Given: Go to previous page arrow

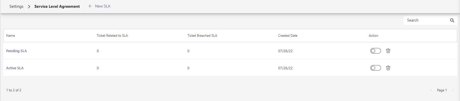Looking at the screenshot, I should [x=431, y=90].
